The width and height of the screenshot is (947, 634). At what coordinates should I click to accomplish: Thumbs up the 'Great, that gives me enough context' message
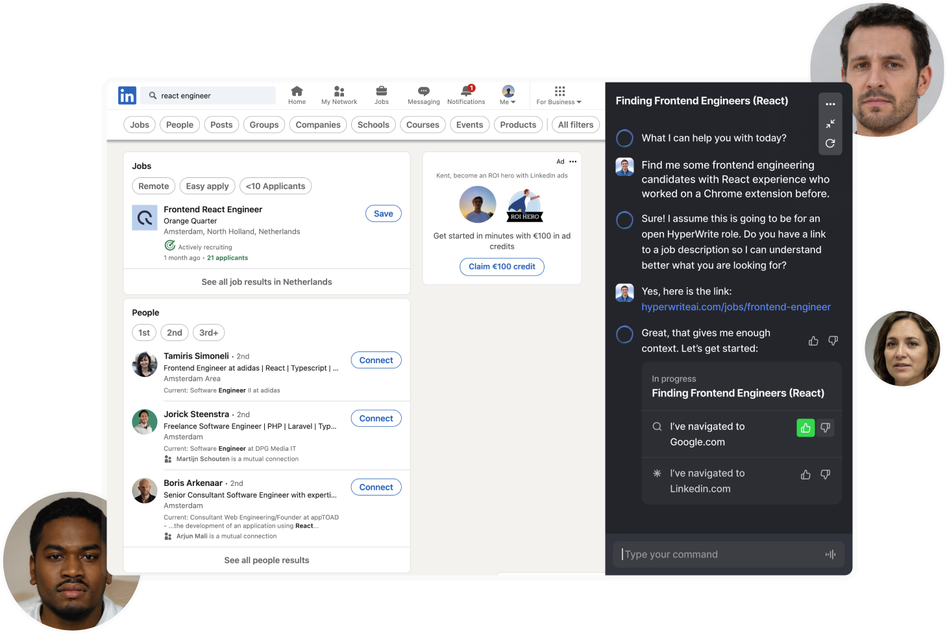coord(813,341)
